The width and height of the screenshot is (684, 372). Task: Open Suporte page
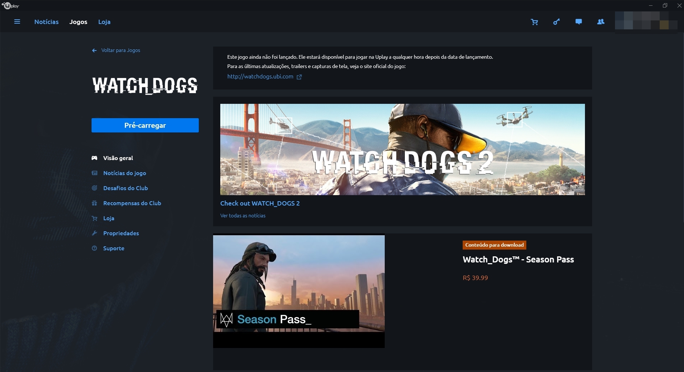[x=114, y=248]
